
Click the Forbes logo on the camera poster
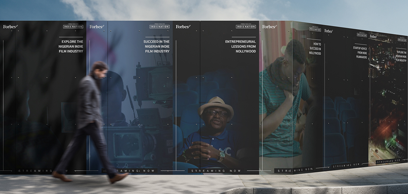pyautogui.click(x=97, y=27)
